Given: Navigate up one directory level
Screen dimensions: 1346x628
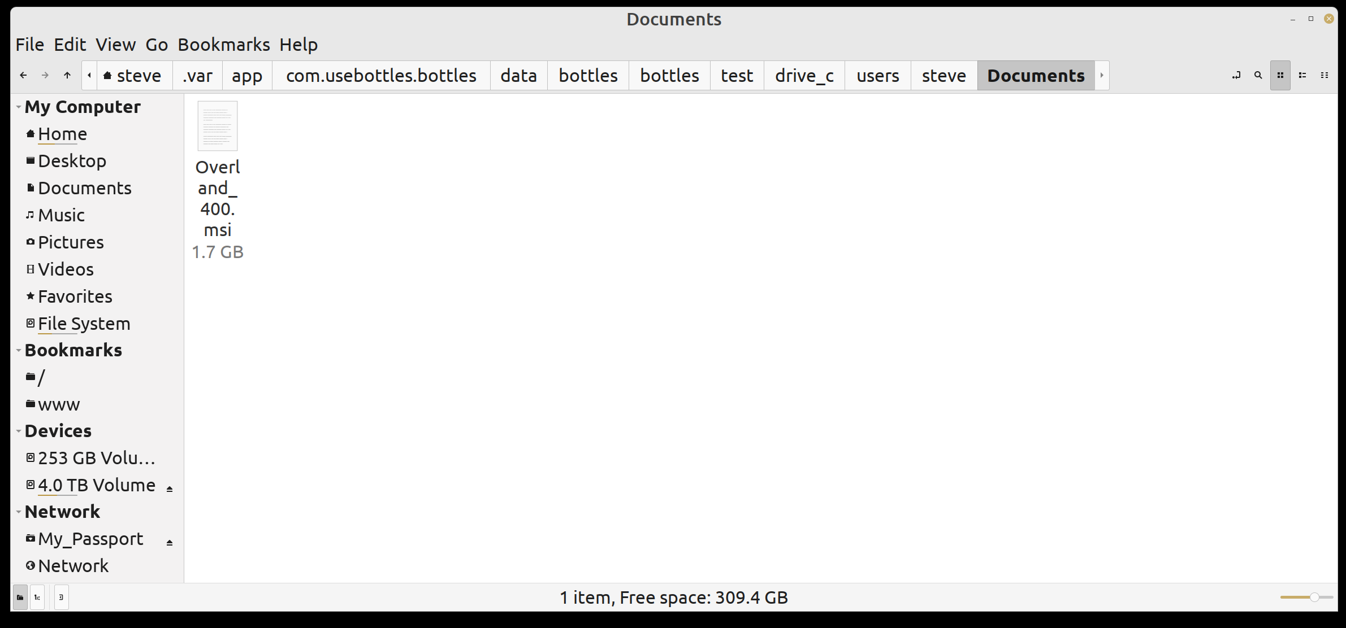Looking at the screenshot, I should [x=66, y=75].
